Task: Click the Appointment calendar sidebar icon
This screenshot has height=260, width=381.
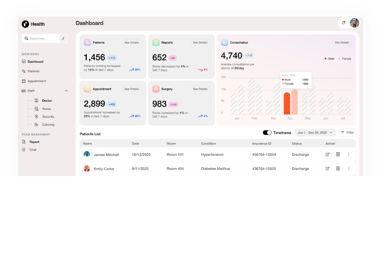Action: 24,81
